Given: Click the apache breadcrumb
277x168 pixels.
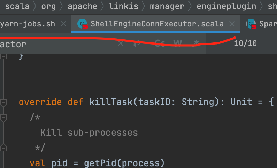Looking at the screenshot, I should 82,6.
